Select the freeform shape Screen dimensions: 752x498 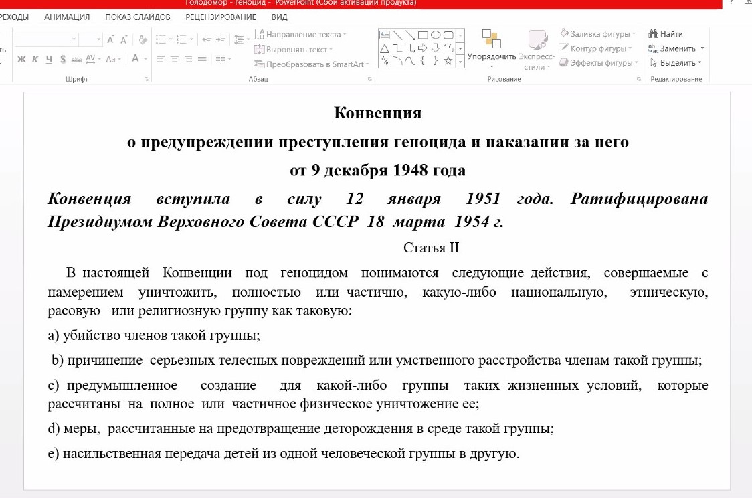(448, 48)
